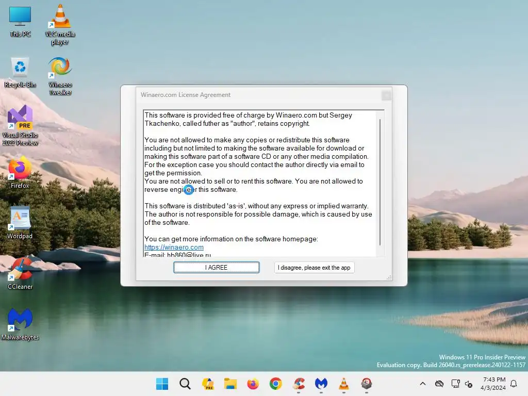Select the Firefox desktop shortcut
This screenshot has height=396, width=528.
tap(20, 172)
